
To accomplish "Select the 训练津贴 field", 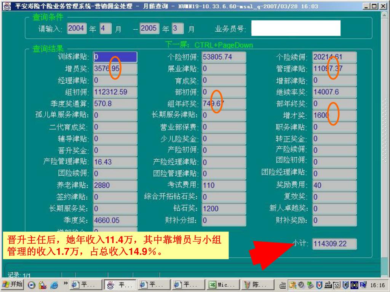I will [x=115, y=57].
